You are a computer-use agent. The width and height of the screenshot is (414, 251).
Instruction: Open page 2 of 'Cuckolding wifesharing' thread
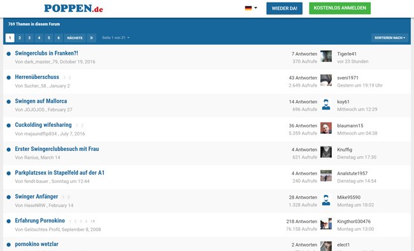[x=82, y=125]
